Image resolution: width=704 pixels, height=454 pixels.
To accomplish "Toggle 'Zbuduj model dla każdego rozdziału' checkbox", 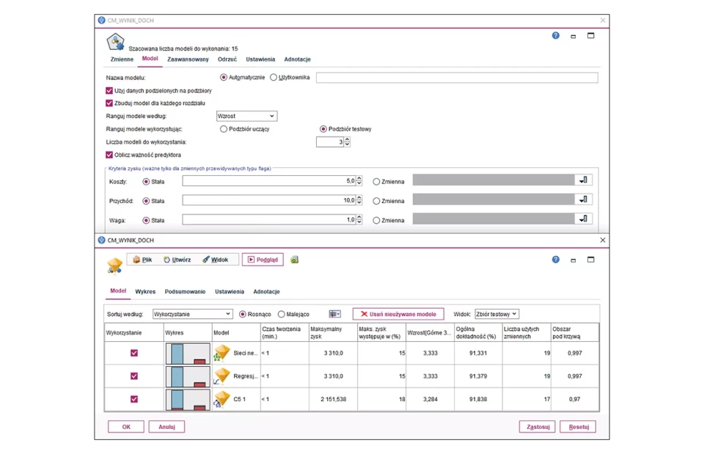I will [110, 103].
